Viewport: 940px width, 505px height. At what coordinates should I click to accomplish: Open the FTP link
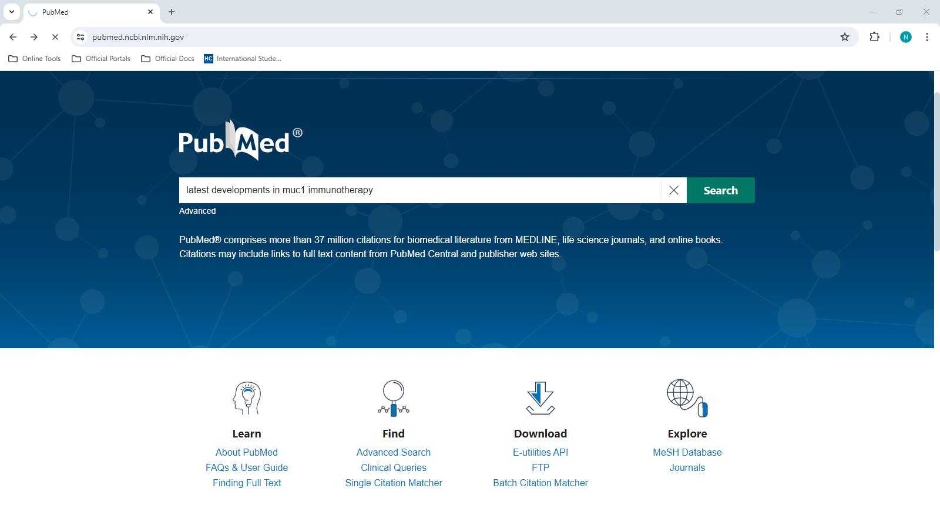[540, 467]
